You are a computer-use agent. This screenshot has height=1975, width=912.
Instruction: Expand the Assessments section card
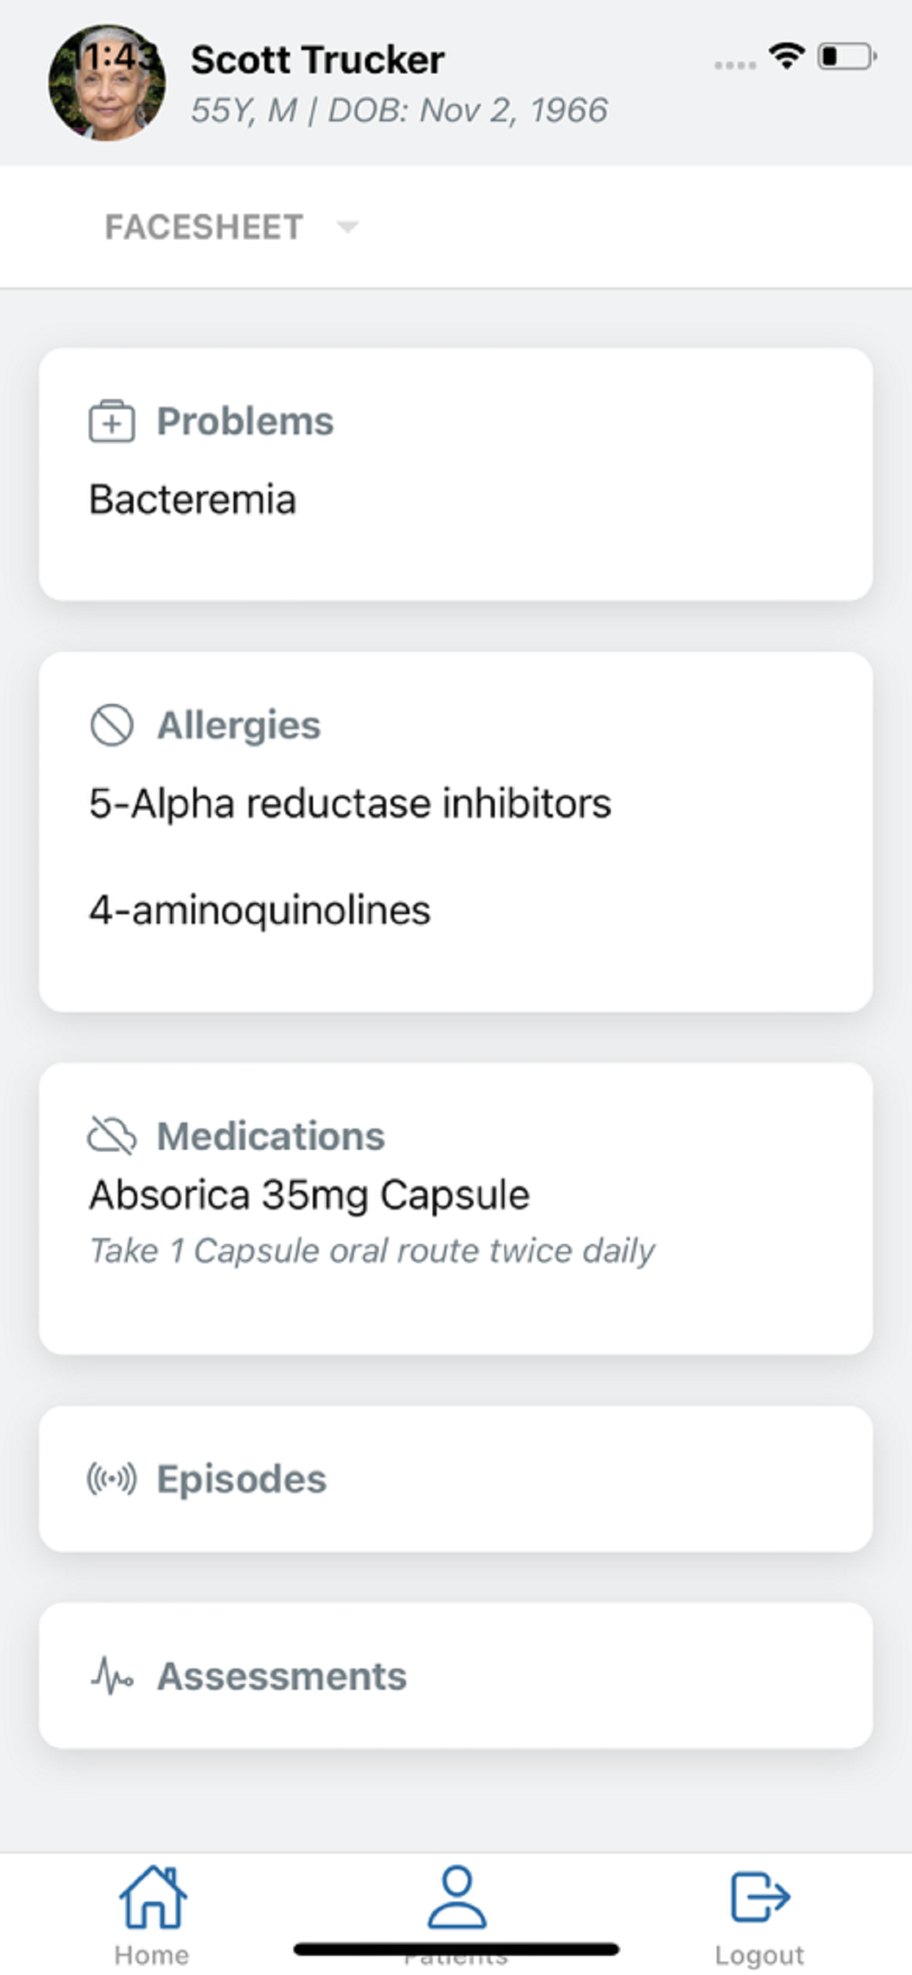tap(456, 1675)
